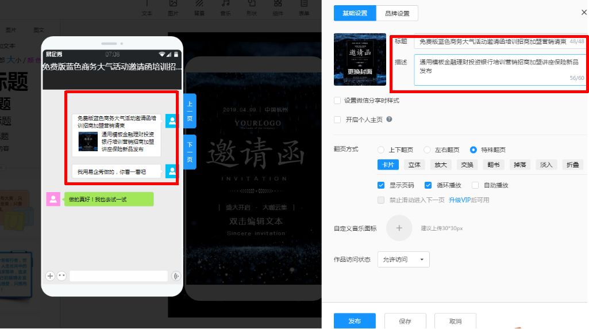Click the 双击编辑文本 text on the preview page
This screenshot has width=589, height=329.
pyautogui.click(x=256, y=221)
